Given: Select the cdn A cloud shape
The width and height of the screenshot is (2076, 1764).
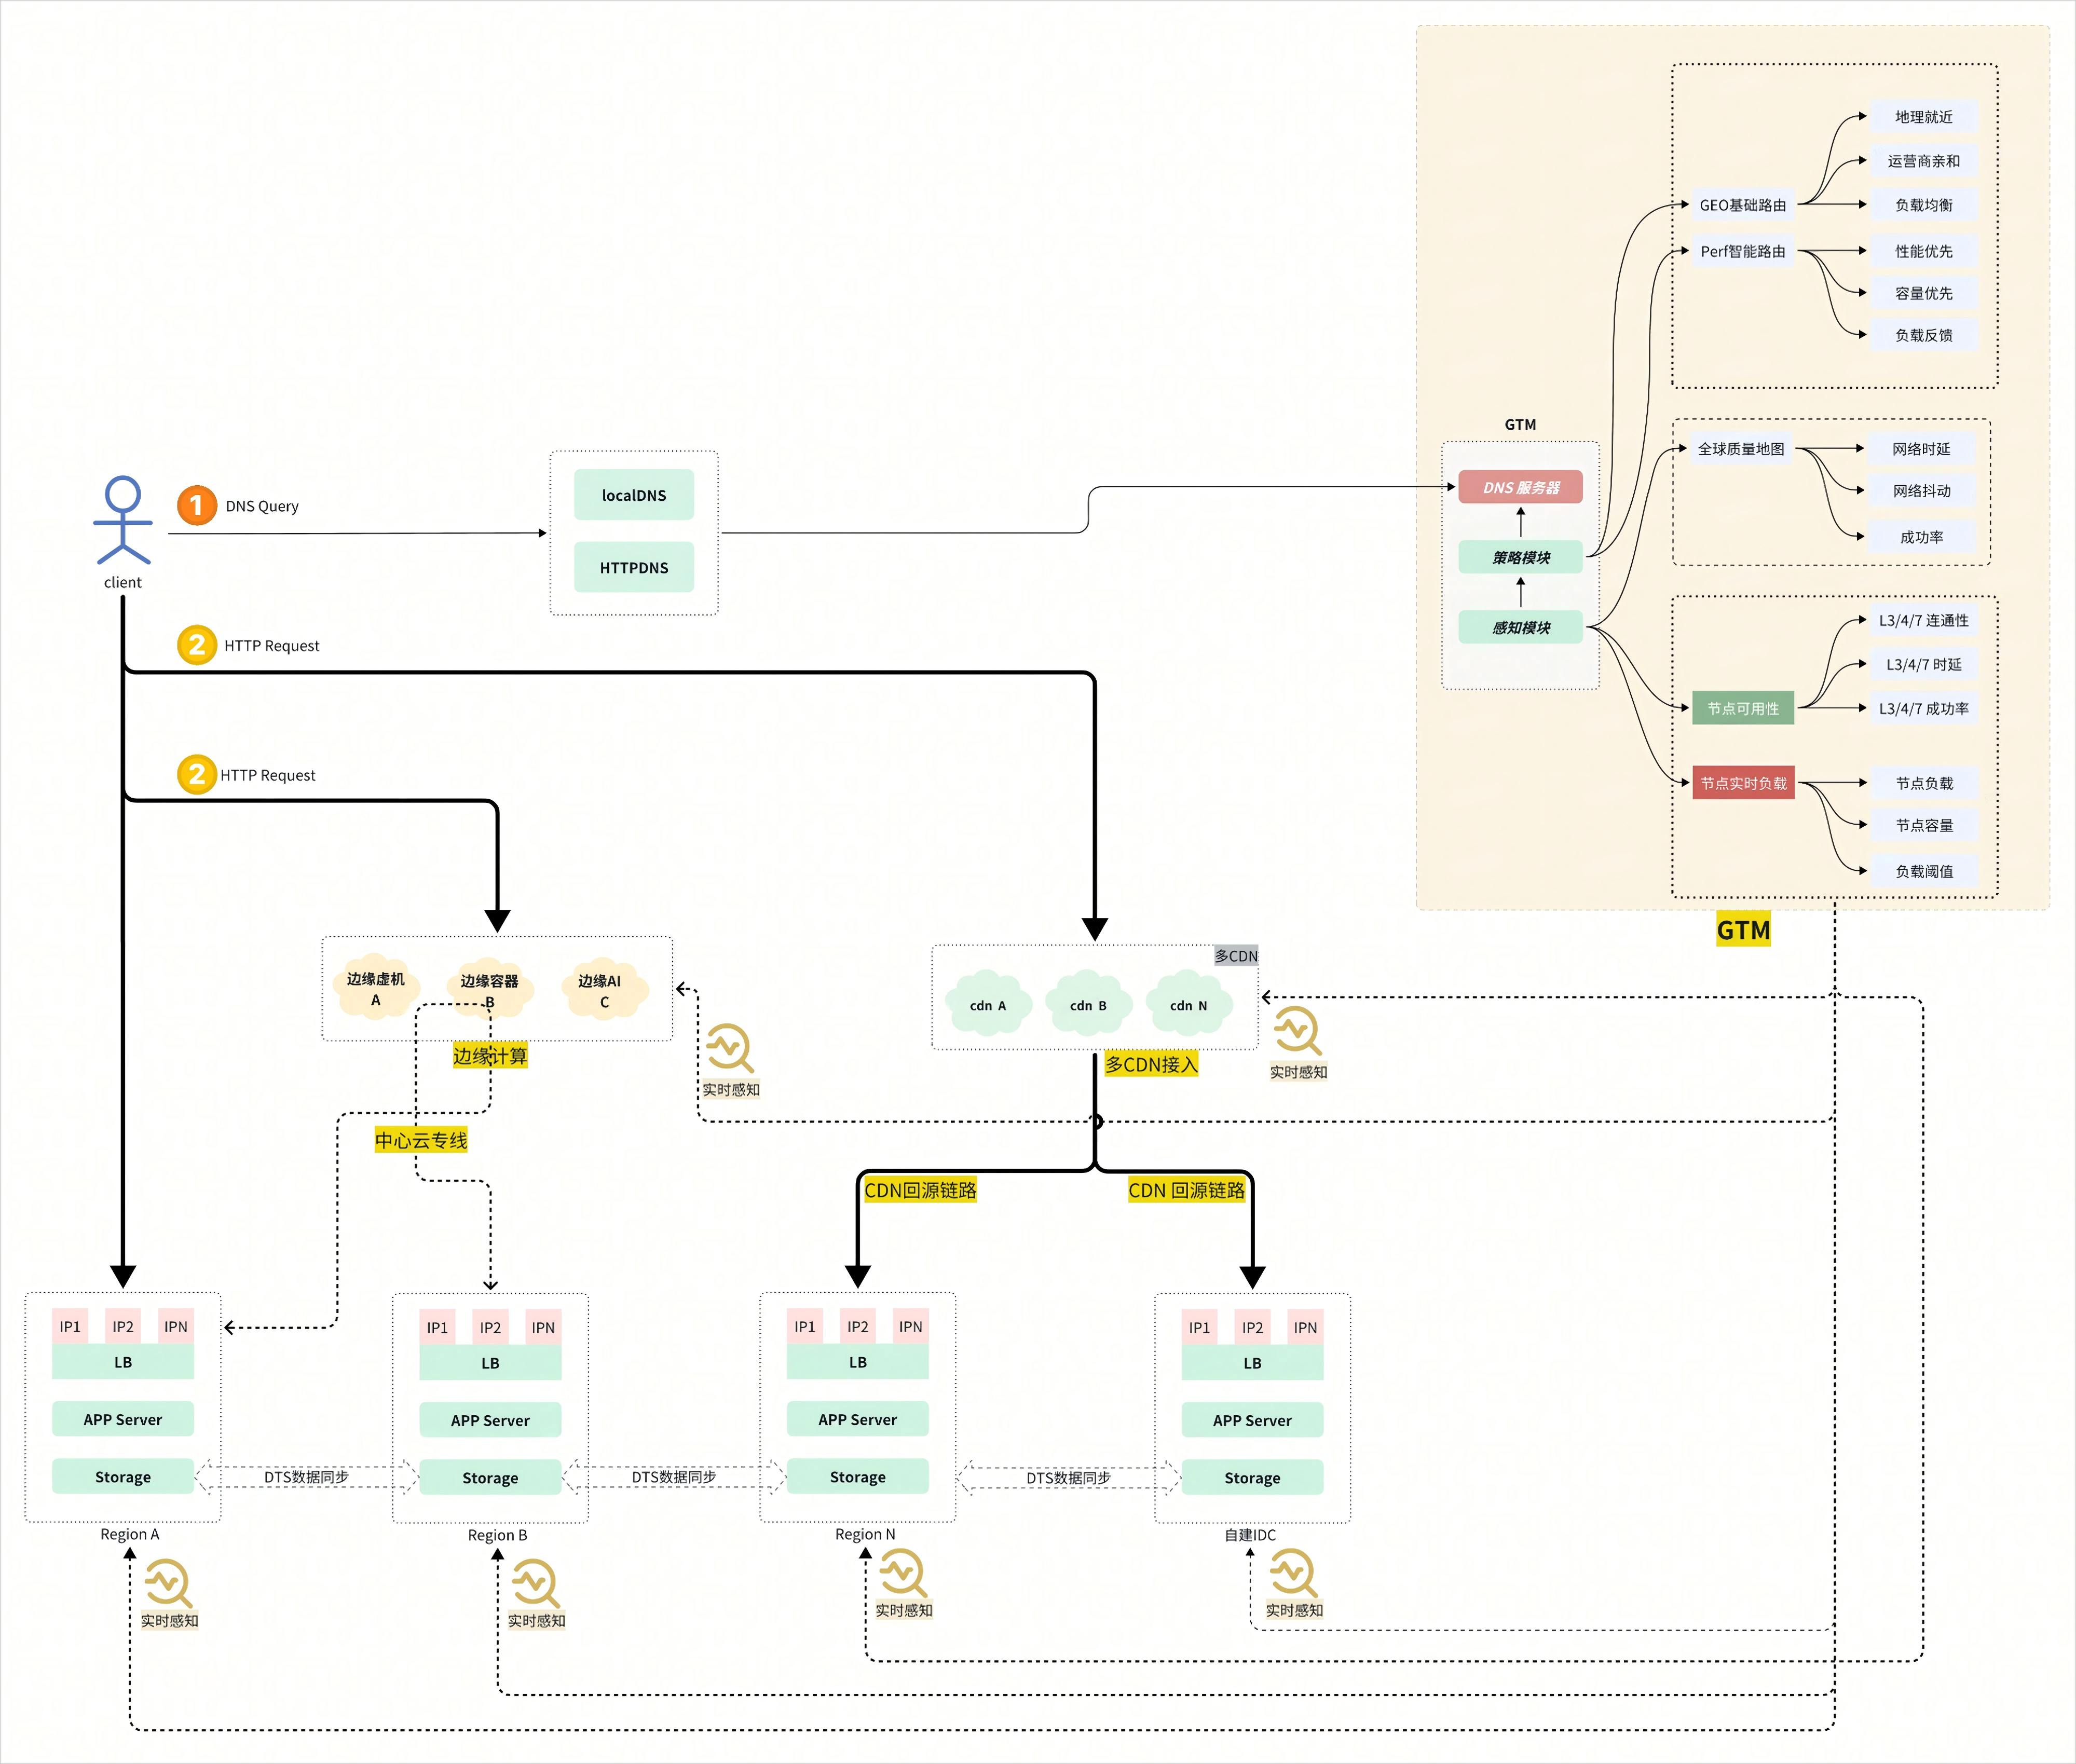Looking at the screenshot, I should pos(988,1004).
